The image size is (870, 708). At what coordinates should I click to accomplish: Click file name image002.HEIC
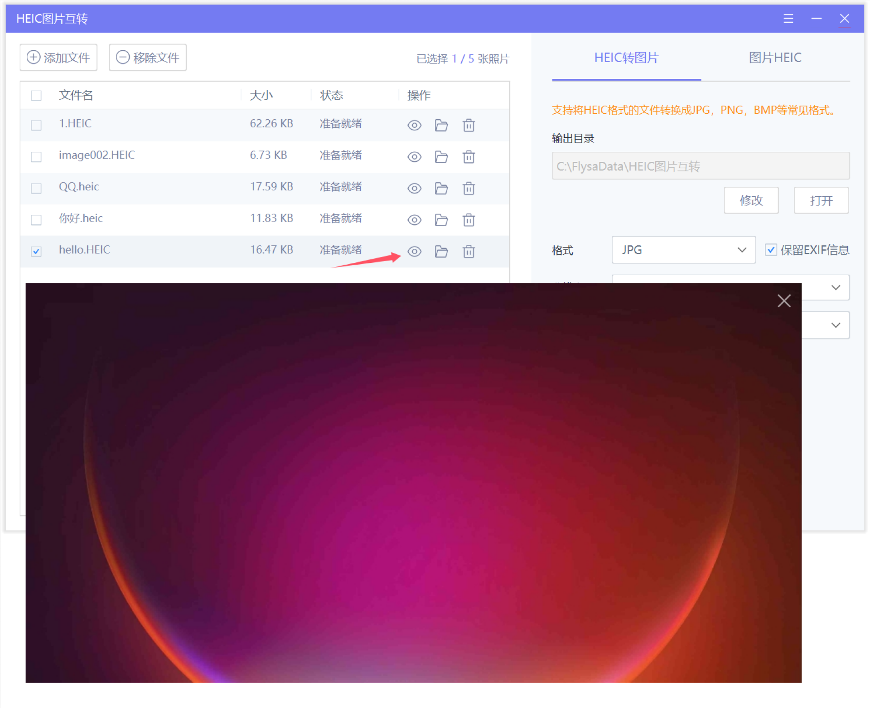[97, 155]
